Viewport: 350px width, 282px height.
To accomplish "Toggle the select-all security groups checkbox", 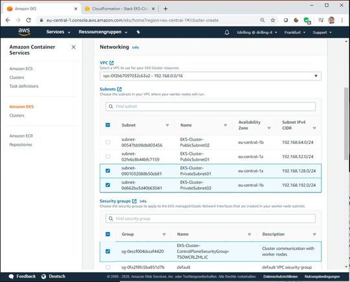I will (108, 234).
